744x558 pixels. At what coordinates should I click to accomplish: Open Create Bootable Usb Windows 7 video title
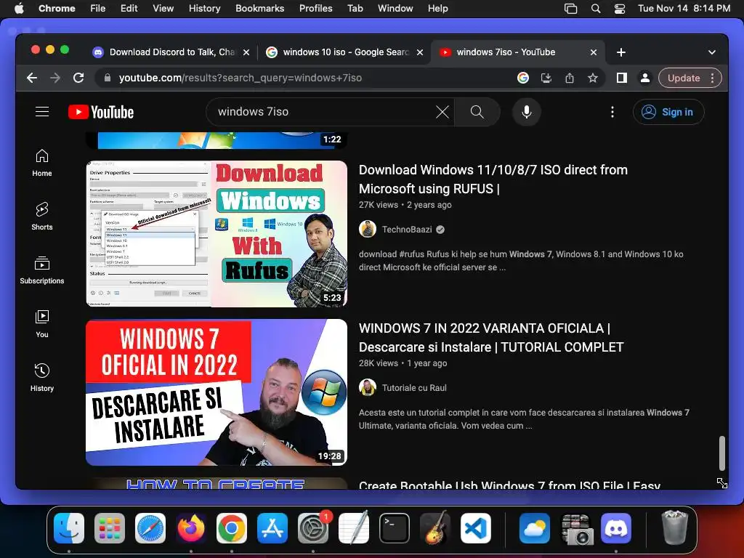pos(509,485)
